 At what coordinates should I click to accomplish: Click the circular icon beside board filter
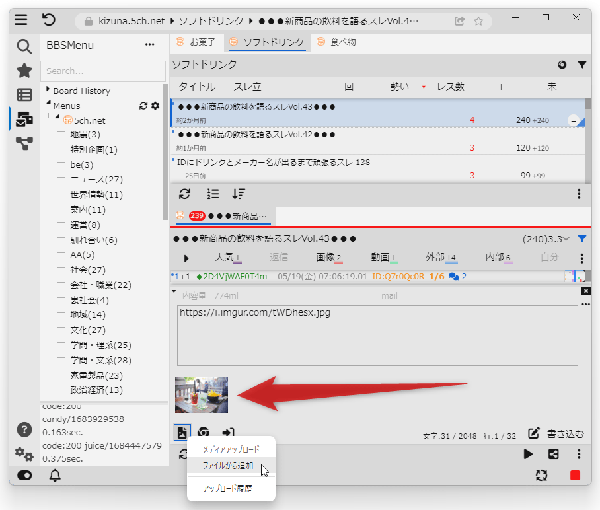[562, 65]
